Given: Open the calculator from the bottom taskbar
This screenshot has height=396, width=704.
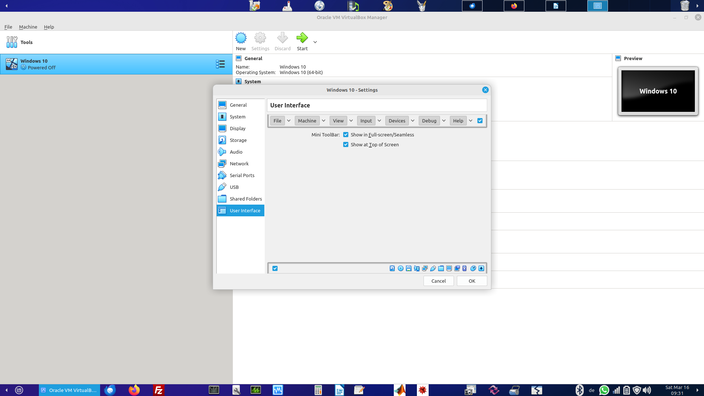Looking at the screenshot, I should point(318,390).
